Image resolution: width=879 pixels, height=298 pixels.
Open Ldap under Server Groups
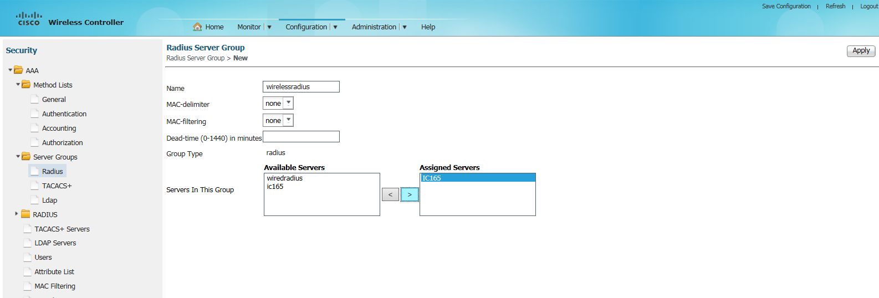point(49,201)
